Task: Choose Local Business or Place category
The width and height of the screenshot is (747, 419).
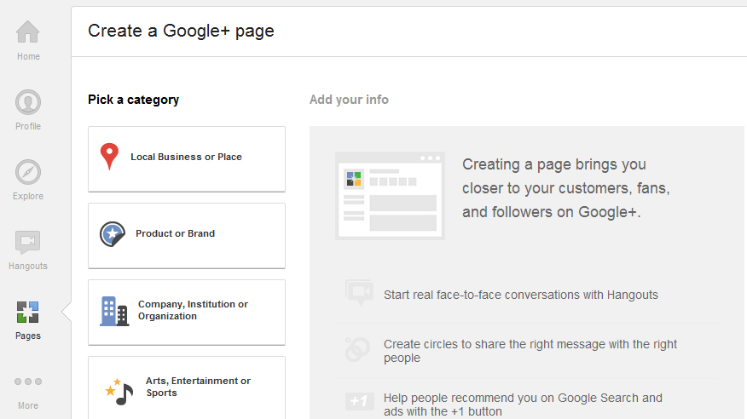Action: 187,159
